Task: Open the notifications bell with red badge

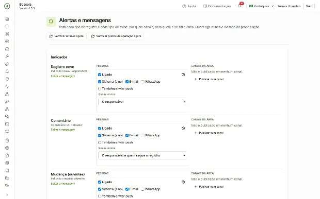Action: tap(240, 6)
